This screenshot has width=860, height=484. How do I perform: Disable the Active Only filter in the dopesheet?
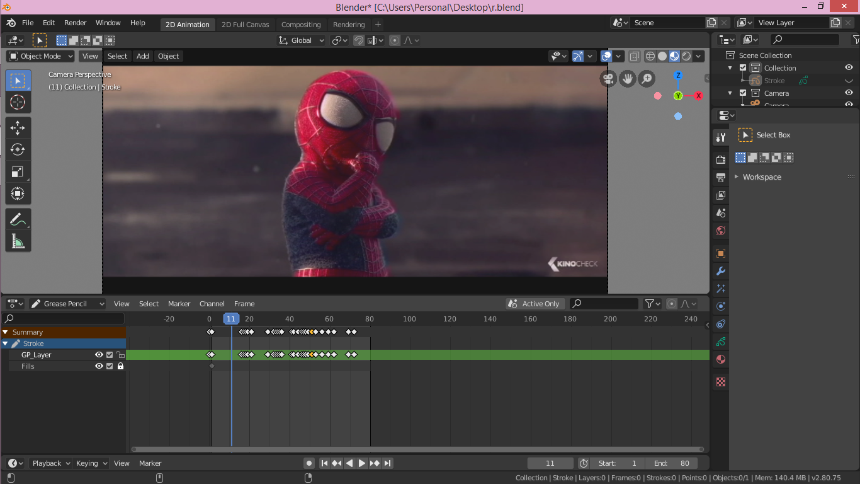point(535,303)
